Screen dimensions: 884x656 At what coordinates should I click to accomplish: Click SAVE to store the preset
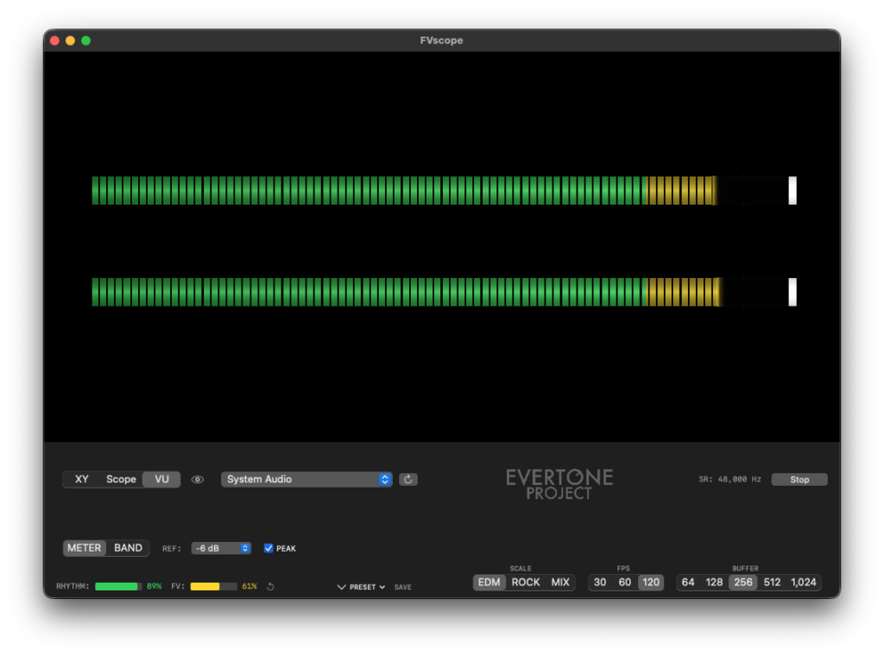pyautogui.click(x=403, y=587)
